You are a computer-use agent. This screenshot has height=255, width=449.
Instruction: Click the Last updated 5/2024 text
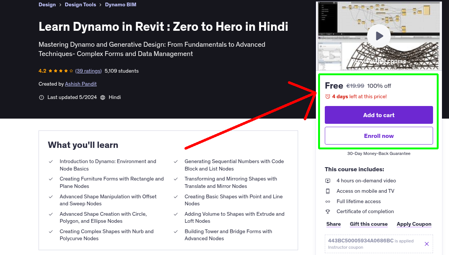pos(72,97)
